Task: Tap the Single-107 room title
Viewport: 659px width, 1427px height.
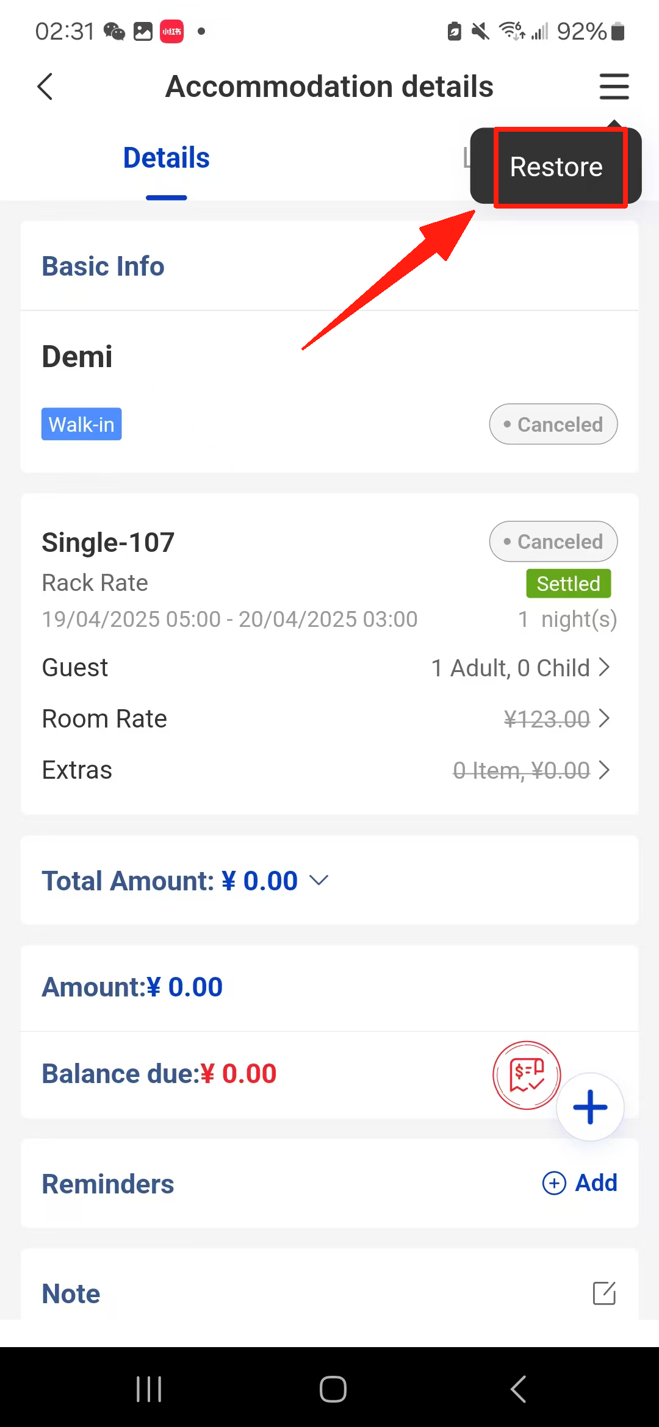Action: click(x=108, y=542)
